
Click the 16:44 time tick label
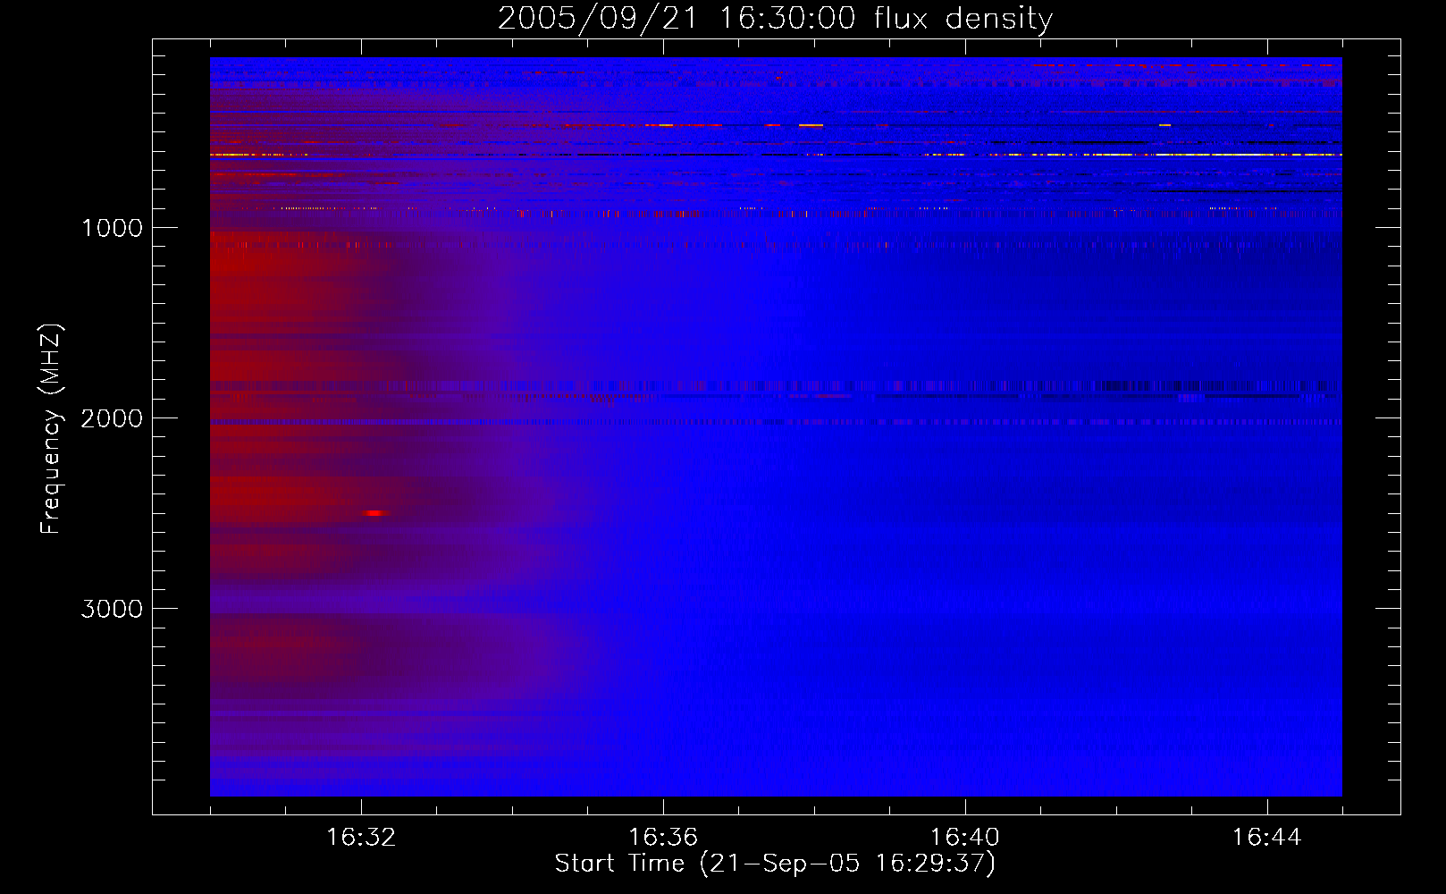click(1267, 838)
